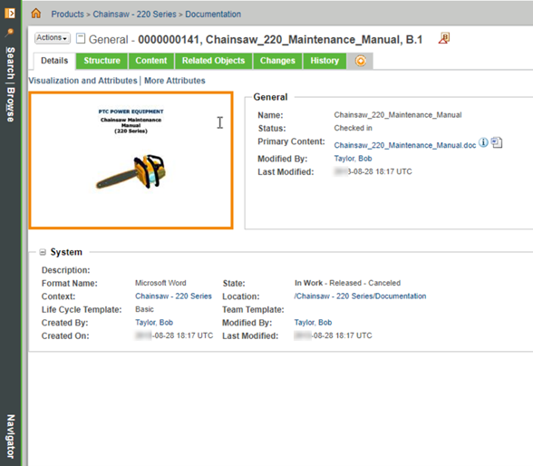Collapse the System section
This screenshot has height=466, width=533.
pyautogui.click(x=43, y=252)
